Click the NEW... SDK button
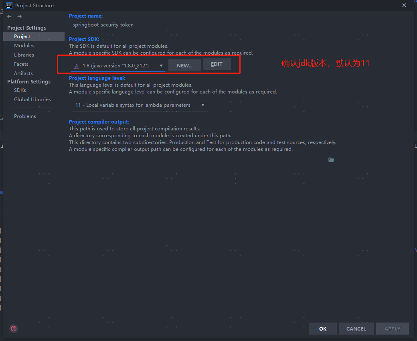 (184, 66)
